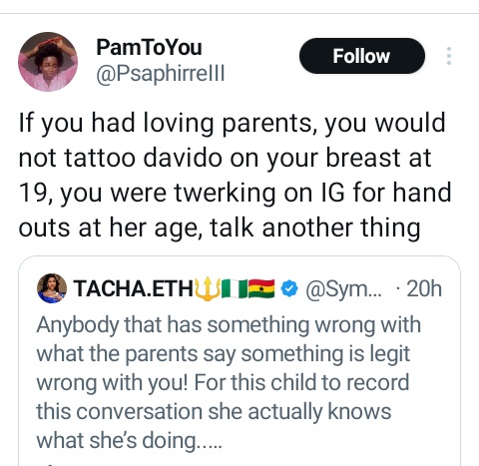The width and height of the screenshot is (479, 466).
Task: Click the main tweet text about loving parents
Action: coord(235,176)
